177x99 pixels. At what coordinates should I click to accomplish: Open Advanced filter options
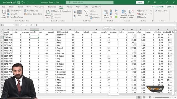tap(95, 18)
